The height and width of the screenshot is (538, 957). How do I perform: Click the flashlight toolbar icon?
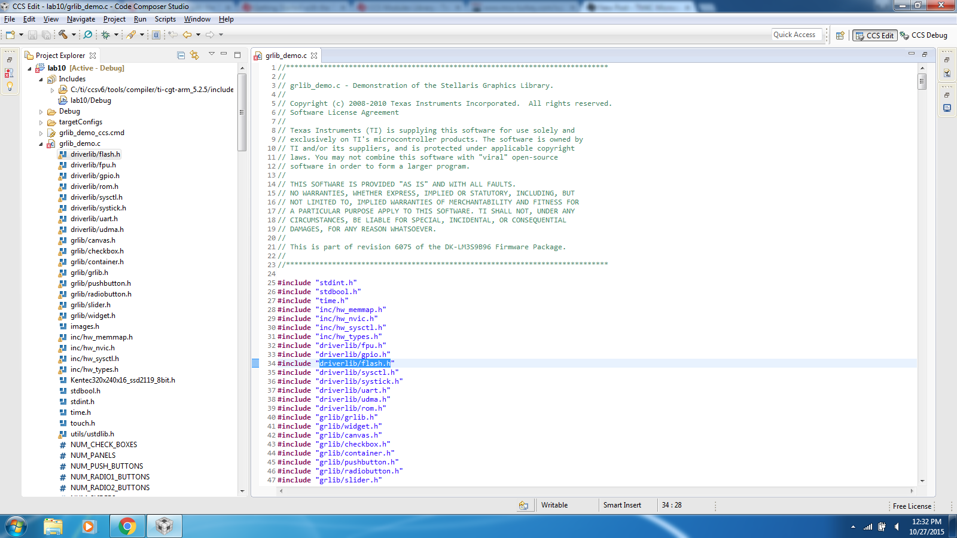pyautogui.click(x=131, y=35)
